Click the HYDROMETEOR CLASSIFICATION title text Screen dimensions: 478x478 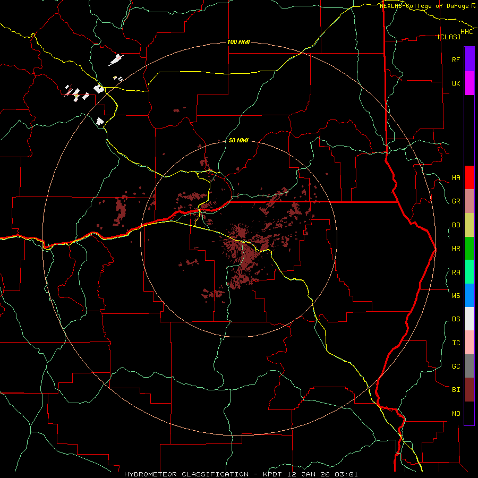tap(186, 474)
